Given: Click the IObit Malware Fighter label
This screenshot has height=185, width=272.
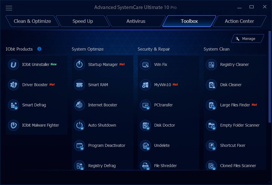Looking at the screenshot, I should (41, 125).
